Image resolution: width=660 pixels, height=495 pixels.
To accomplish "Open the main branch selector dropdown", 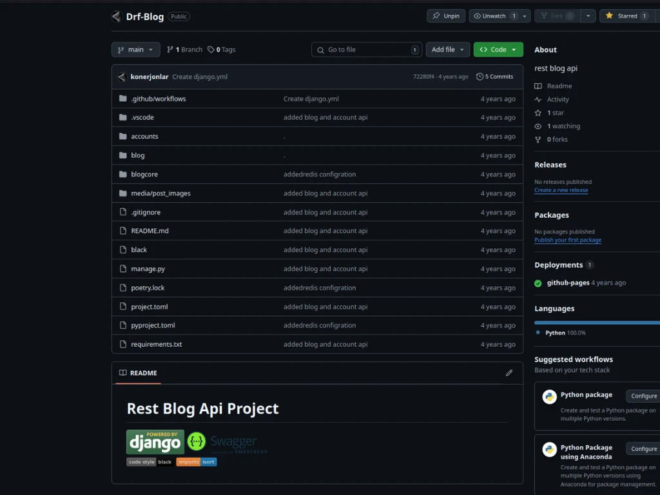I will pyautogui.click(x=135, y=49).
